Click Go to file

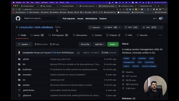tap(85, 44)
